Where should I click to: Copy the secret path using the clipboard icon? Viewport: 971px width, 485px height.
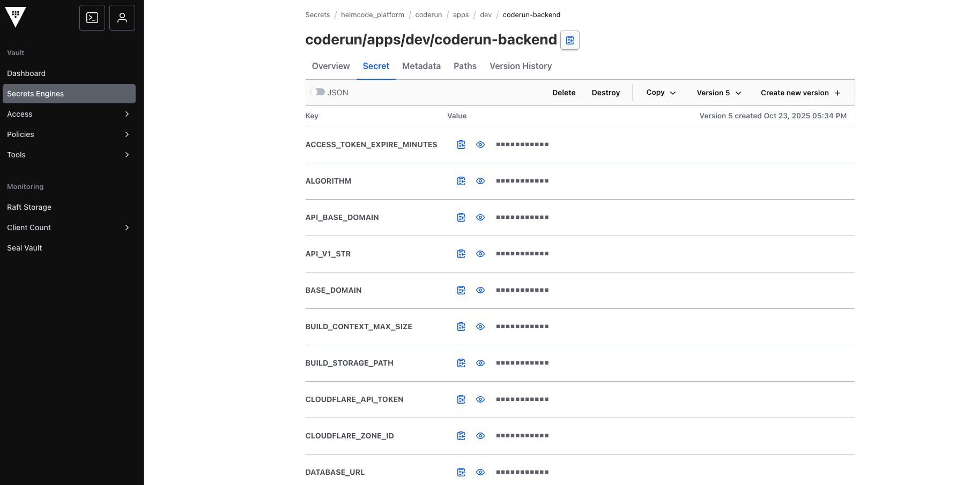(569, 40)
